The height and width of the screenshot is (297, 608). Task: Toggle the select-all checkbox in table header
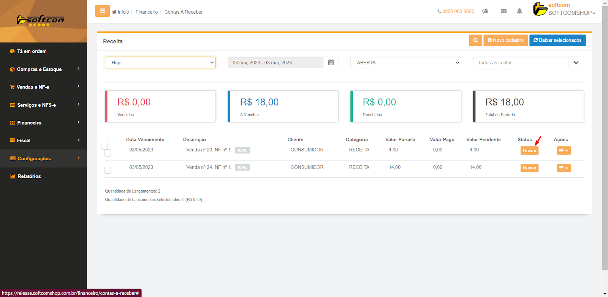(104, 146)
